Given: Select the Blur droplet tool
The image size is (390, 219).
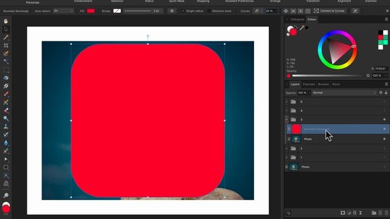Looking at the screenshot, I should click(6, 143).
